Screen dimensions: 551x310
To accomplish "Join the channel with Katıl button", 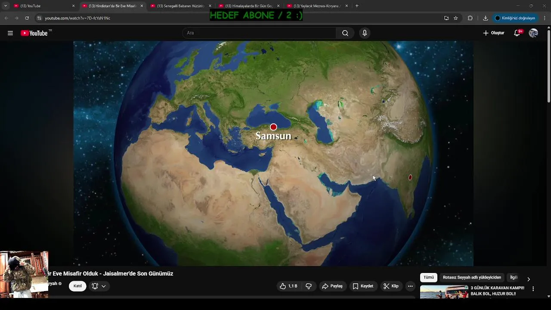I will tap(77, 286).
